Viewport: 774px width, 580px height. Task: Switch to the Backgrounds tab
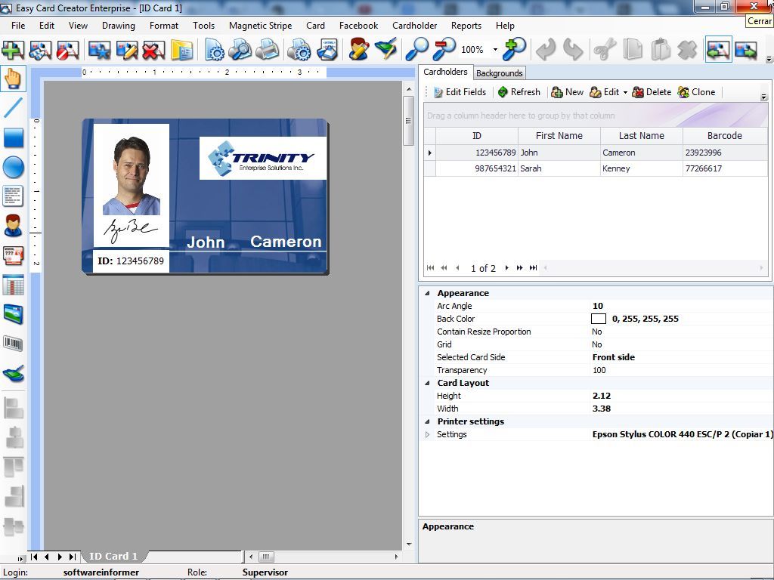499,72
